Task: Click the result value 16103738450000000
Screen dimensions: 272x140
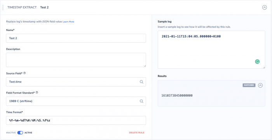Action: 177,95
